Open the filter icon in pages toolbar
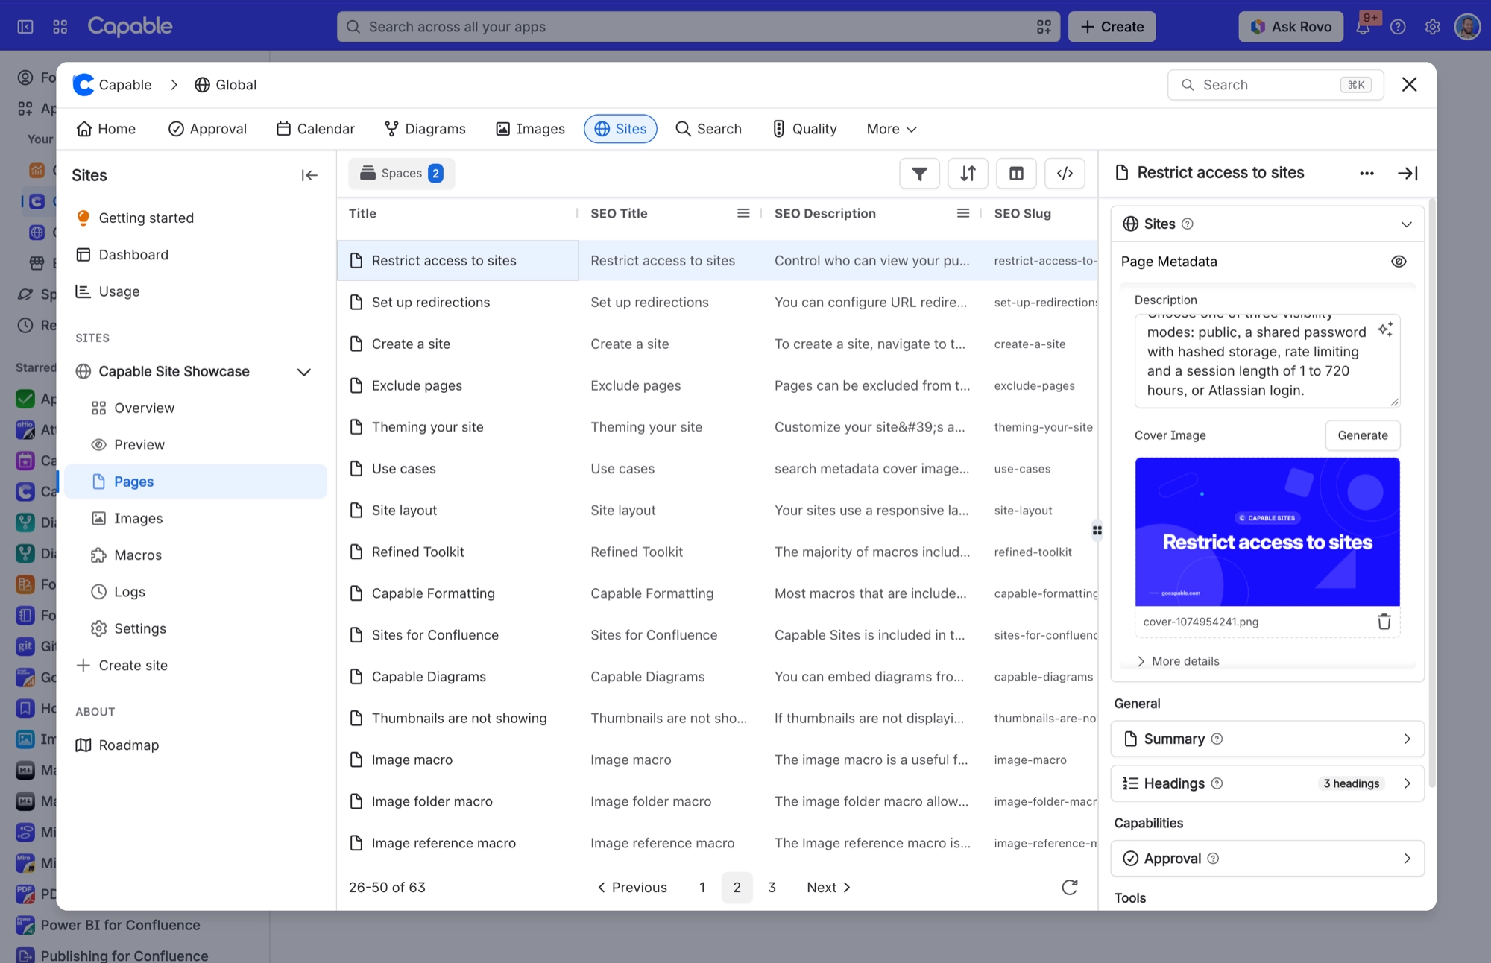 pos(919,174)
